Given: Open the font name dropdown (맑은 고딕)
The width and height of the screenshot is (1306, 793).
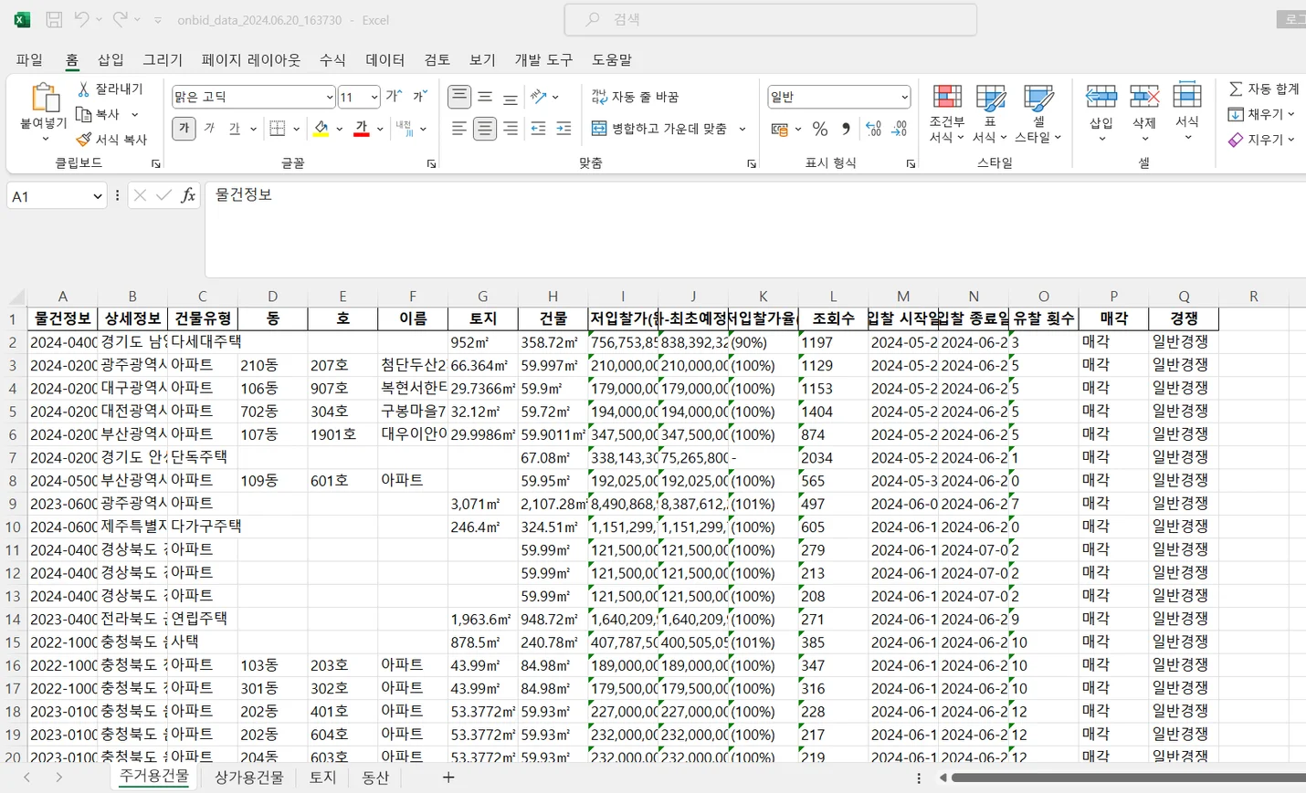Looking at the screenshot, I should [330, 97].
